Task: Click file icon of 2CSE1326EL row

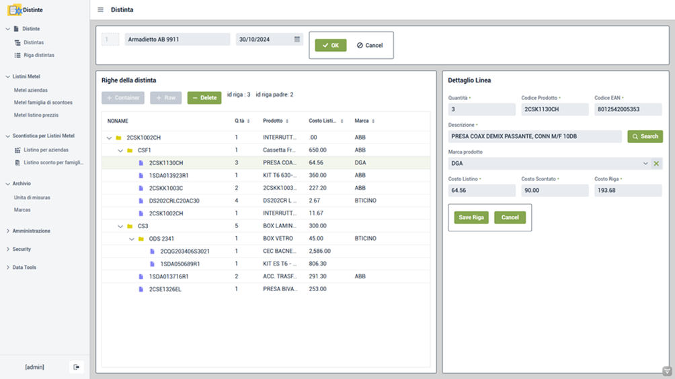Action: [141, 289]
